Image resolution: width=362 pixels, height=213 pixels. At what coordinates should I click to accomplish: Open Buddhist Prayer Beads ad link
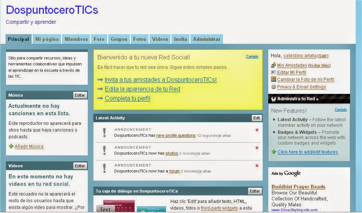coord(298,187)
